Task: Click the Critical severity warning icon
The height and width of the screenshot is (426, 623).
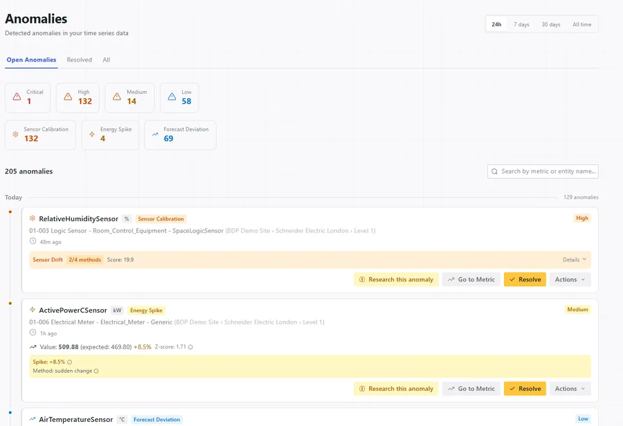Action: 15,98
